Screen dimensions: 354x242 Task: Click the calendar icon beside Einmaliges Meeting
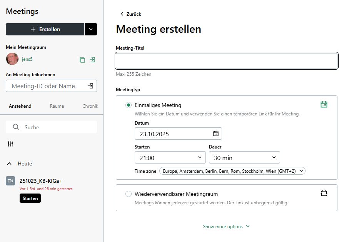click(324, 104)
